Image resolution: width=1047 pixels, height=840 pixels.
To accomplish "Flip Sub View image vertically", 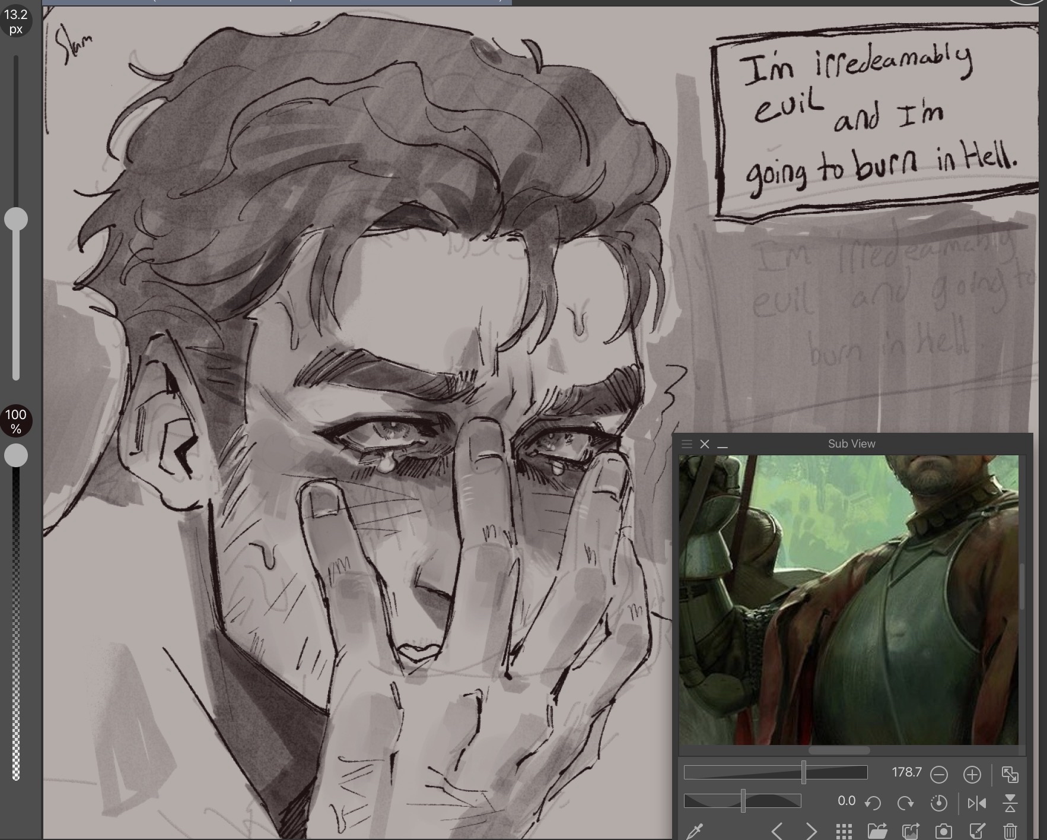I will tap(1010, 803).
